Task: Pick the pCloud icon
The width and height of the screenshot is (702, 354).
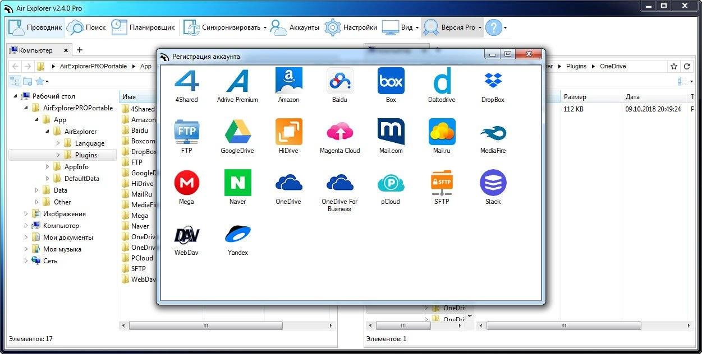Action: [391, 183]
